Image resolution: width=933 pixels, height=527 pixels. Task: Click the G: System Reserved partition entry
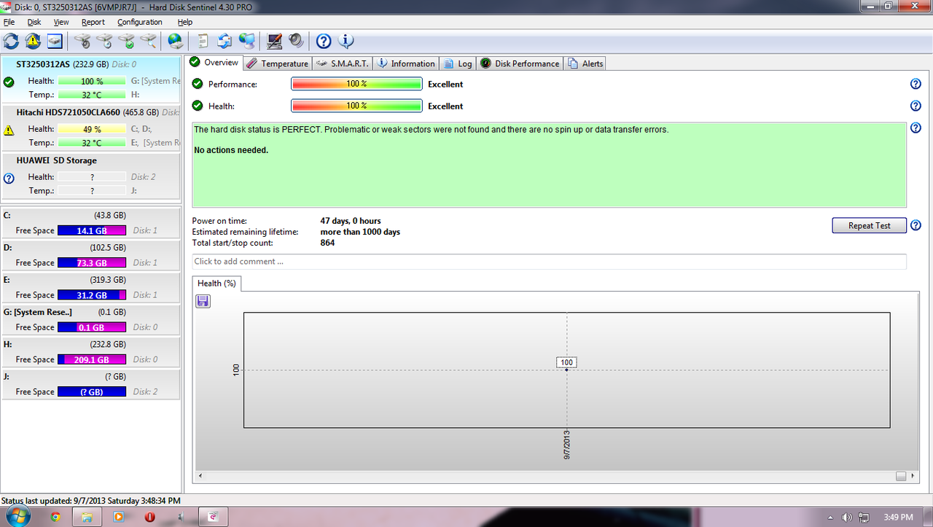coord(91,319)
